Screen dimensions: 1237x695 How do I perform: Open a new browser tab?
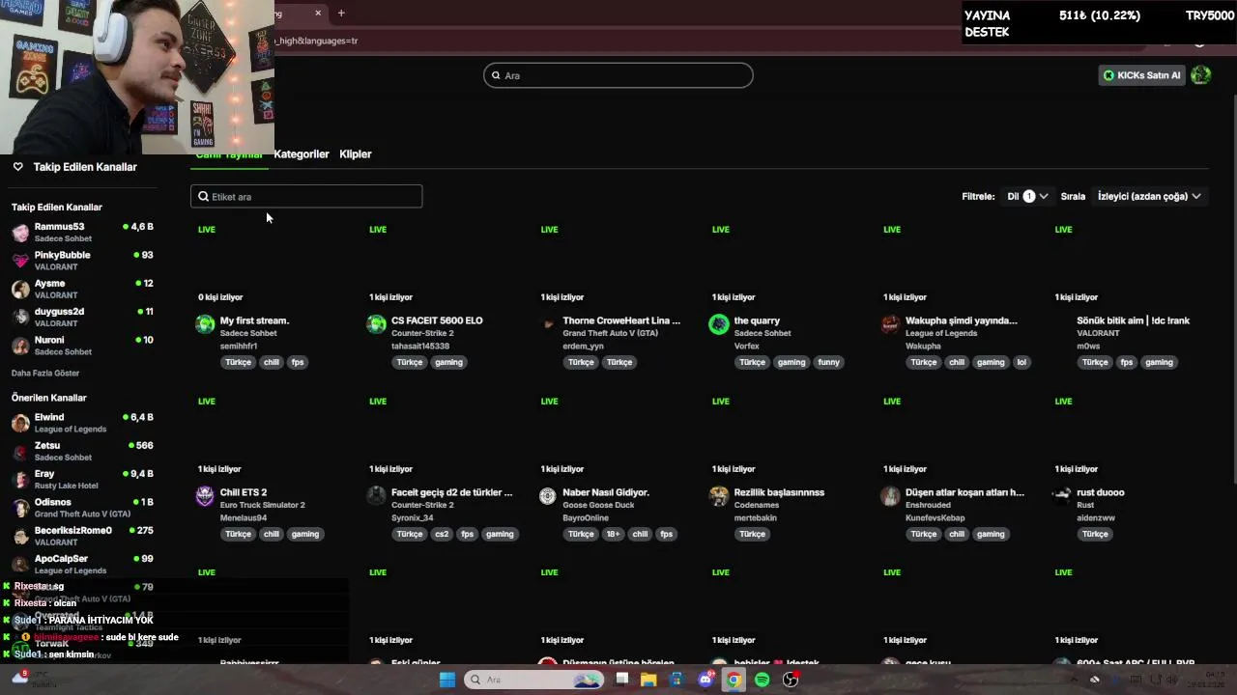coord(341,13)
